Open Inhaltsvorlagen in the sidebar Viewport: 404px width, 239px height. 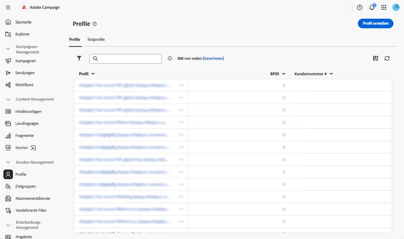click(x=29, y=112)
